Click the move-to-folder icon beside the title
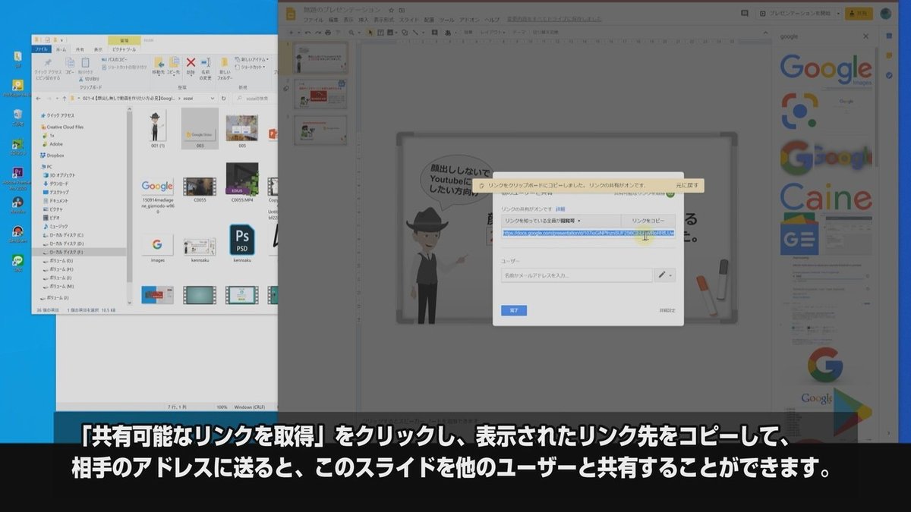The width and height of the screenshot is (911, 512). (402, 10)
